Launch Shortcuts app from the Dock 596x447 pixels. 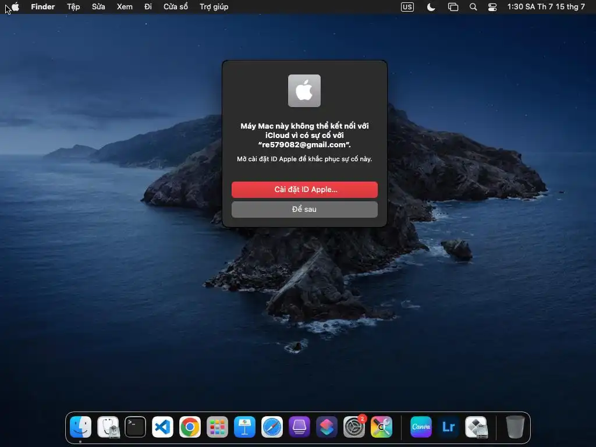[x=327, y=427]
